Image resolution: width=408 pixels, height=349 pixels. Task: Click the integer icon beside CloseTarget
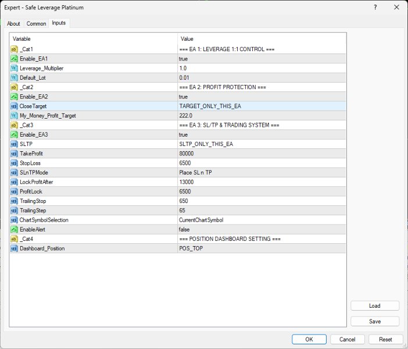point(14,106)
